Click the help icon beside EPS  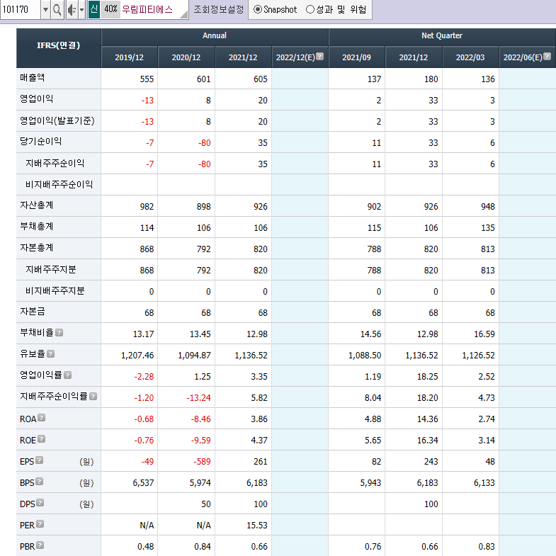(x=40, y=460)
